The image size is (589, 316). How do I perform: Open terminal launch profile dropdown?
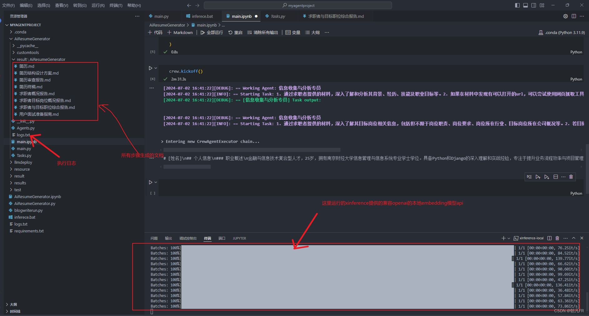click(x=509, y=238)
